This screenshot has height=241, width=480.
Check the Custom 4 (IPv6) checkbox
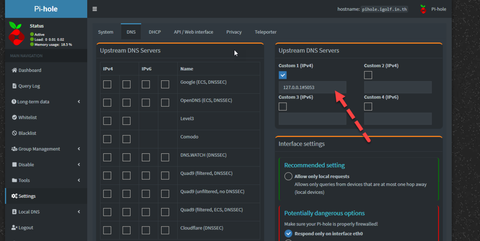pyautogui.click(x=368, y=106)
